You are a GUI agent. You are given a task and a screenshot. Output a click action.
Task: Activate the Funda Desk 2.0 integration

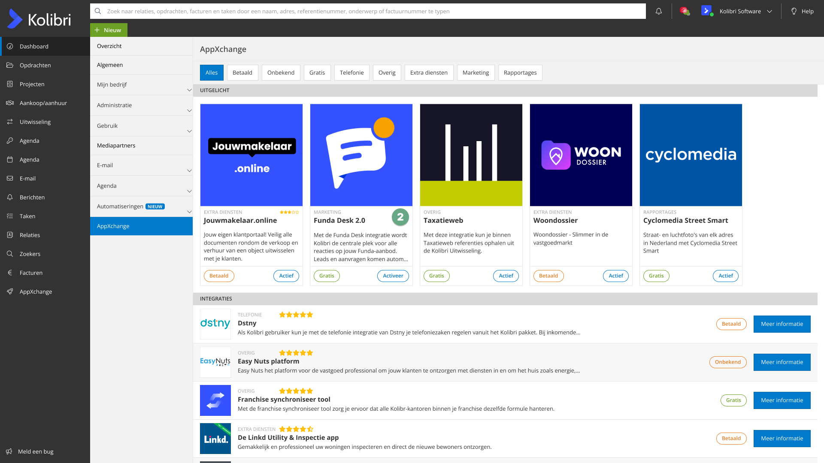coord(393,276)
